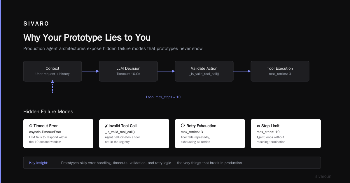Viewport: 350px width, 183px height.
Task: Click 'LLM fails to respond within' description
Action: click(48, 137)
